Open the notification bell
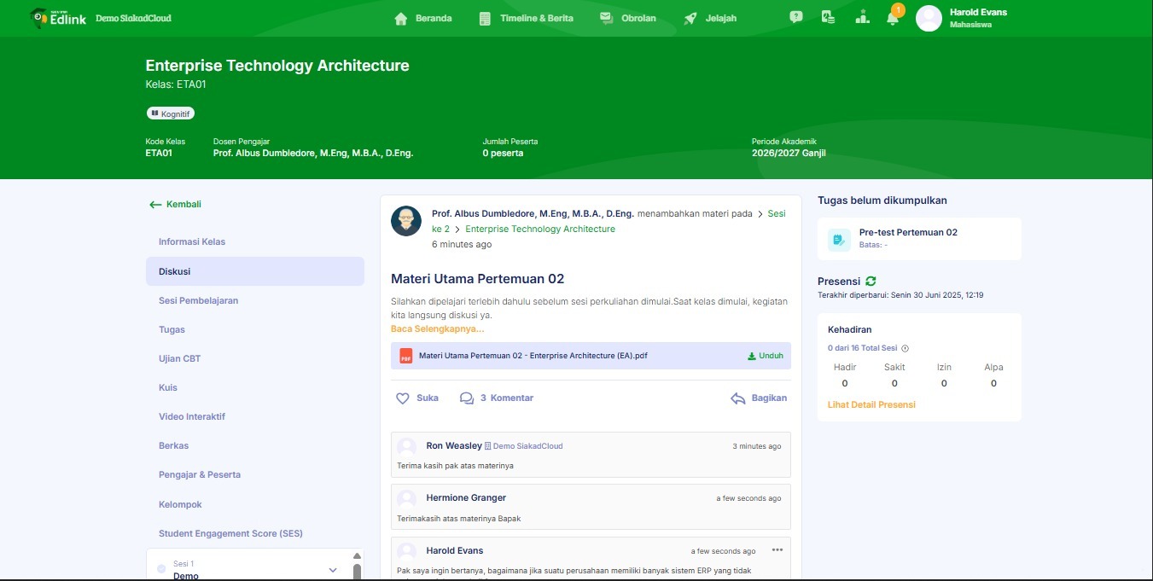Screen dimensions: 1153x581 click(892, 18)
